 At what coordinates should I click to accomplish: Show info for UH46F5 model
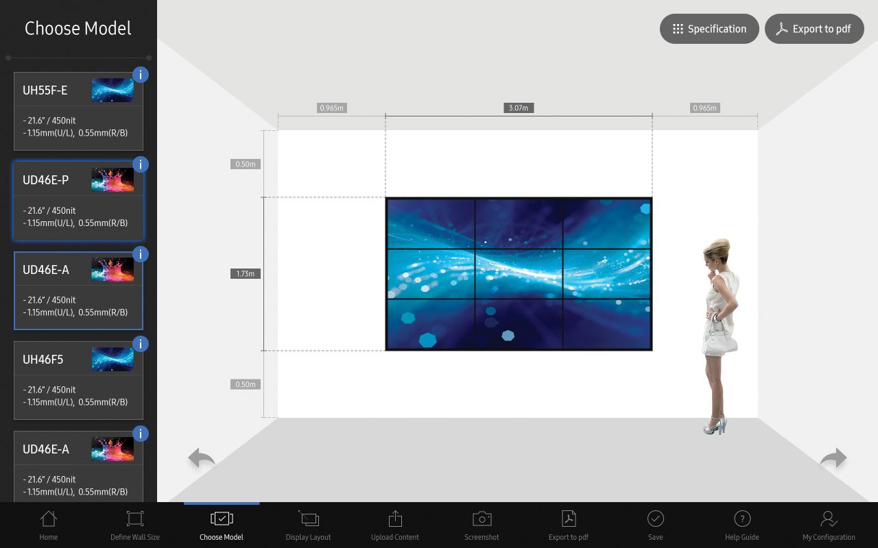pos(141,344)
